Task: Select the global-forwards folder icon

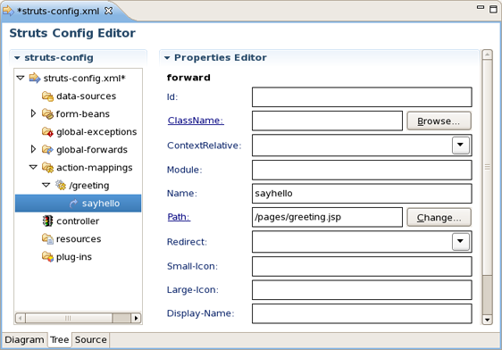Action: pyautogui.click(x=47, y=149)
